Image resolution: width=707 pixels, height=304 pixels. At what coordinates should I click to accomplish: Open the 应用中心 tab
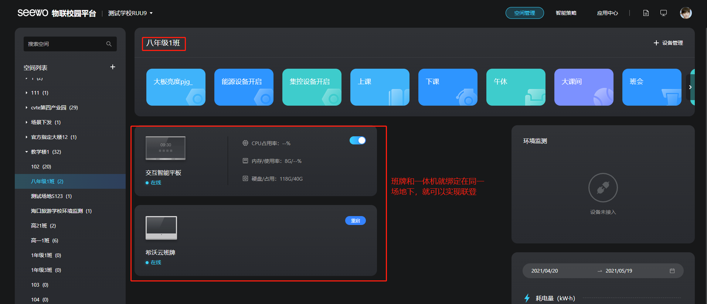(x=608, y=13)
